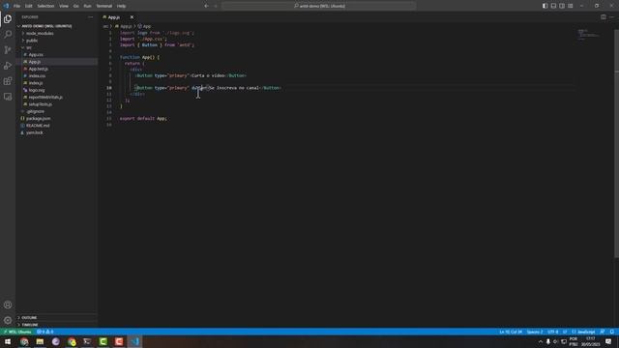The image size is (619, 348).
Task: Open the Customize Layout icon in title bar
Action: [571, 6]
